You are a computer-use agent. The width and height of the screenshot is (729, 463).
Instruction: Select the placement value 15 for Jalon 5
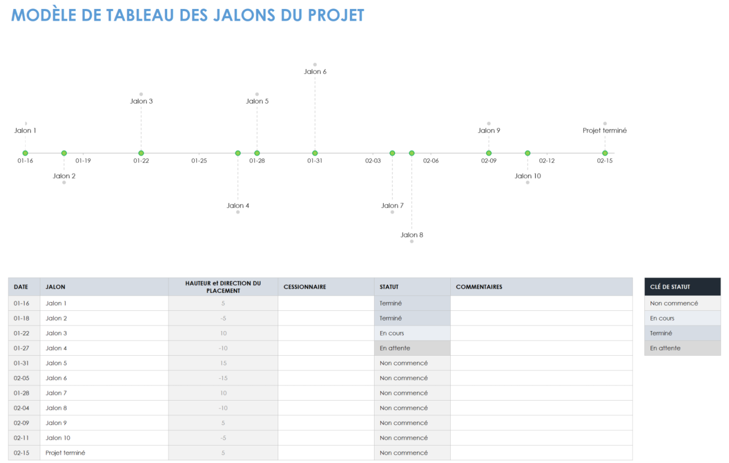(x=223, y=363)
